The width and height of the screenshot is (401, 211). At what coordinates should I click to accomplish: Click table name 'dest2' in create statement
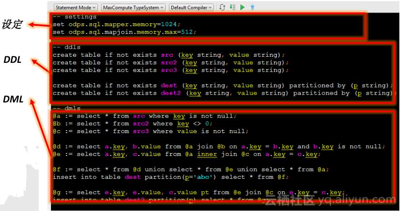171,93
